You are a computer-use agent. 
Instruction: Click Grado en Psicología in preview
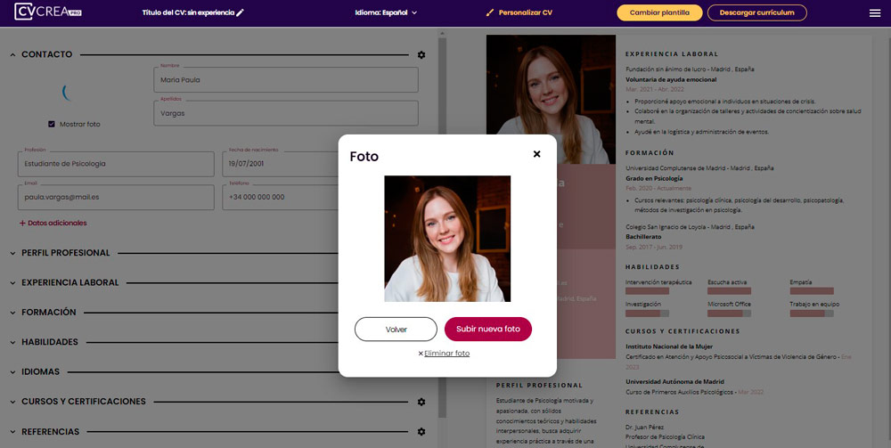click(x=654, y=178)
